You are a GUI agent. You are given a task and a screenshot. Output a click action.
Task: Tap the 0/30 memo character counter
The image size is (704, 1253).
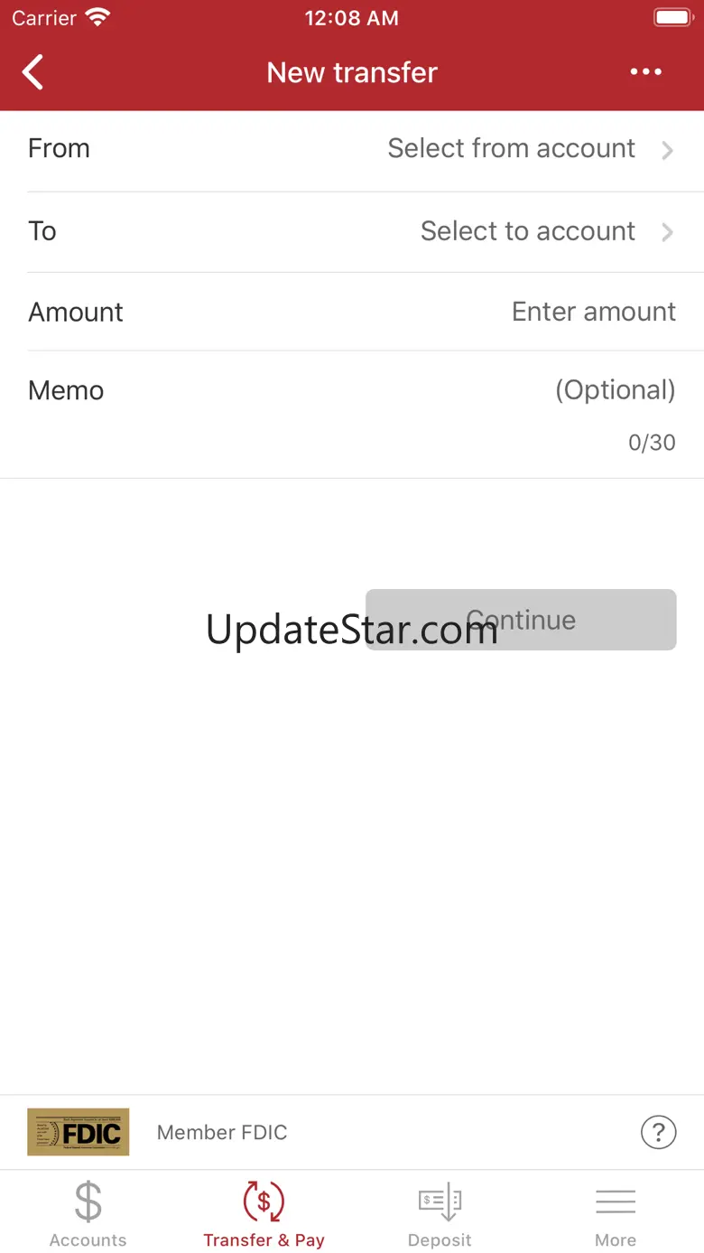pyautogui.click(x=652, y=443)
